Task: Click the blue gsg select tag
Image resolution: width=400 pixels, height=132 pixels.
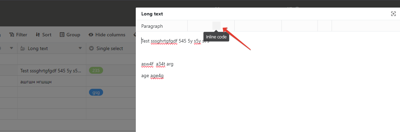Action: (96, 92)
